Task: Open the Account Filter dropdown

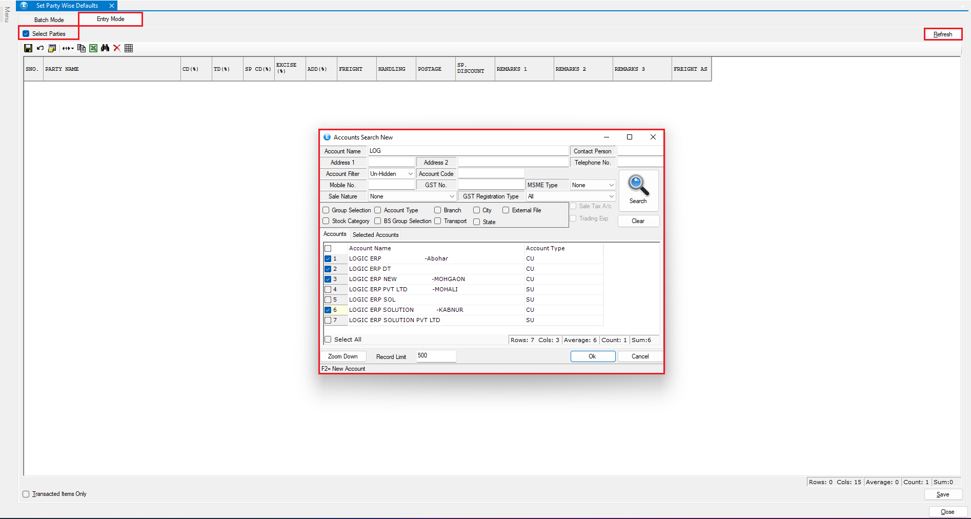Action: 410,174
